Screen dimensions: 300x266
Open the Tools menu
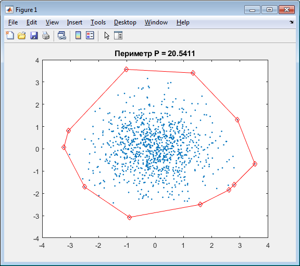[98, 22]
